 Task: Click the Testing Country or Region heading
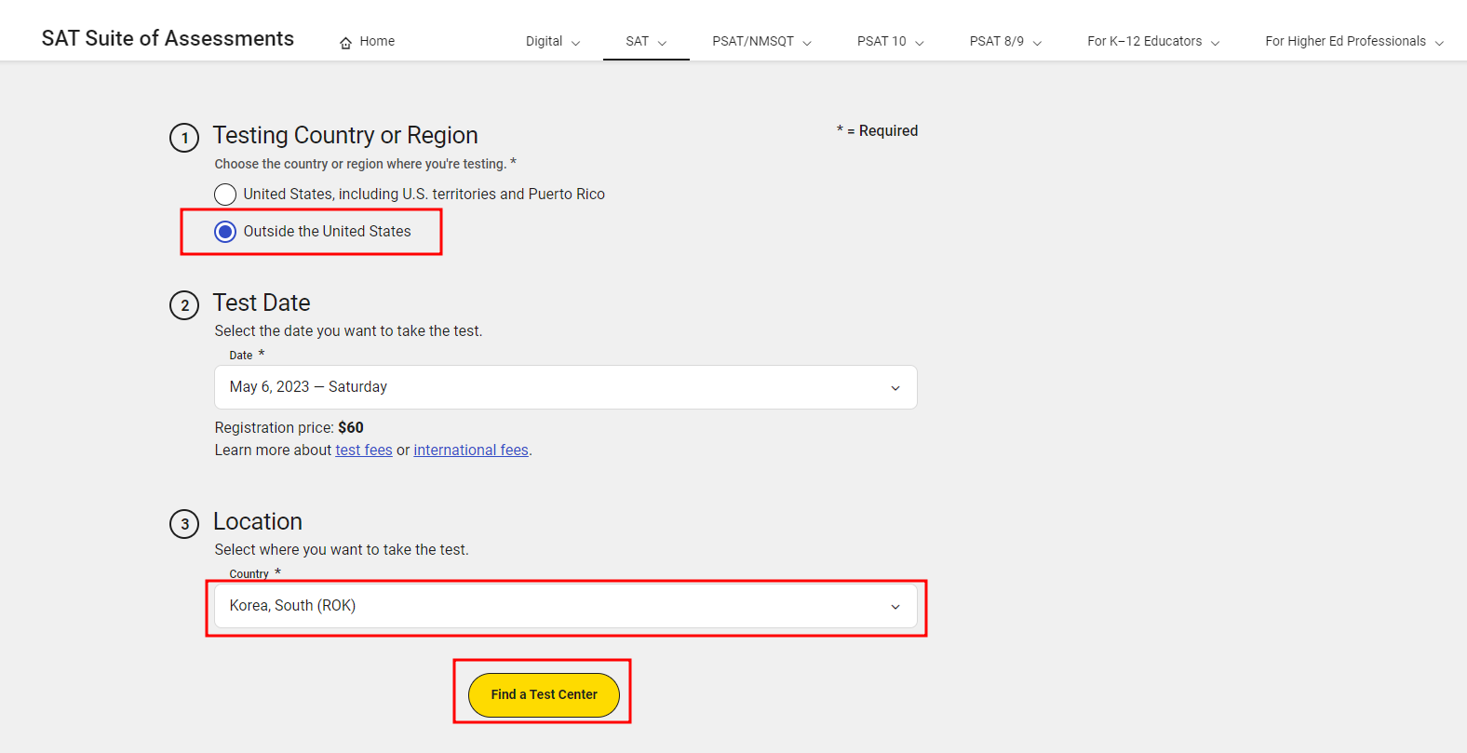(x=345, y=136)
